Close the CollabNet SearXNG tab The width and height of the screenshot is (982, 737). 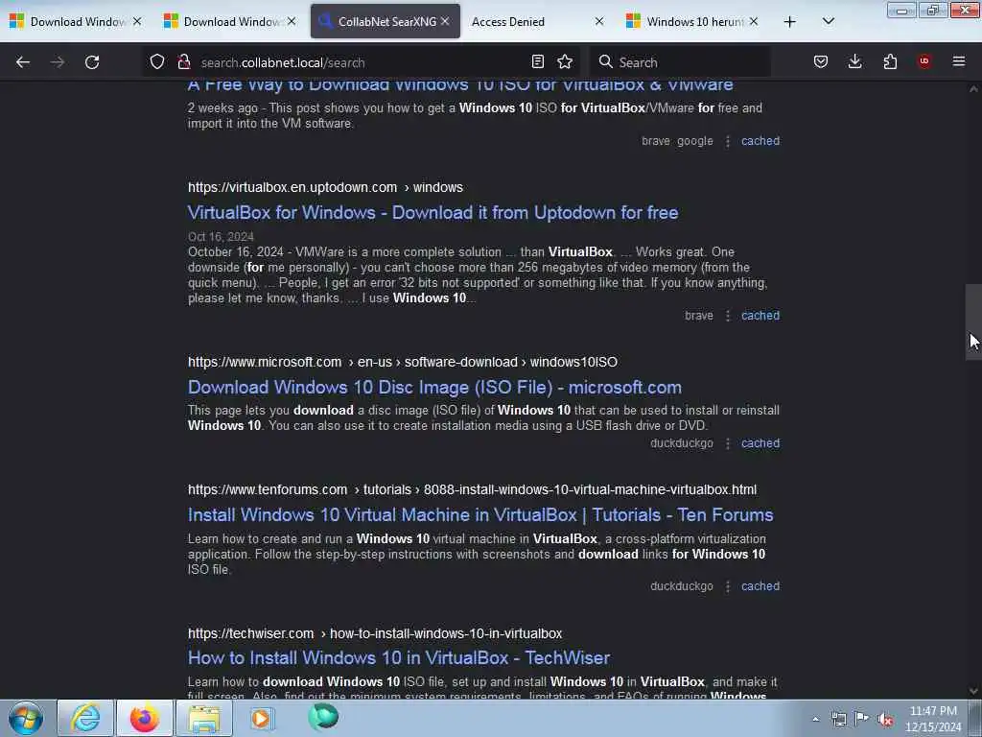click(x=445, y=21)
